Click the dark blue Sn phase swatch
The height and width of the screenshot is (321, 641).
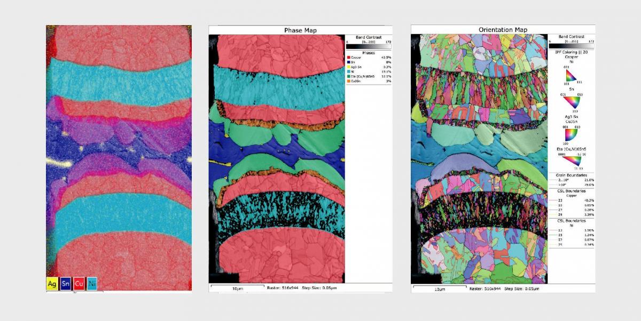pyautogui.click(x=348, y=62)
